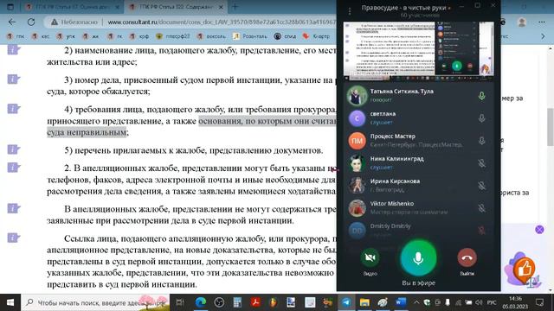Select the consultant.ru address bar
This screenshot has width=554, height=311.
pos(221,22)
